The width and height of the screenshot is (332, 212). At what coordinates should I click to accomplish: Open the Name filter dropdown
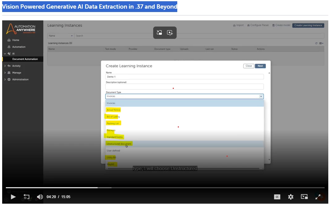61,36
